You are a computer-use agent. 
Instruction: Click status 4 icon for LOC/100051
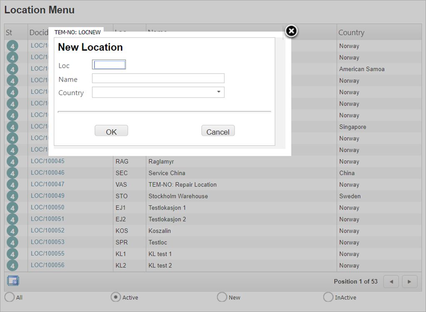[x=12, y=219]
